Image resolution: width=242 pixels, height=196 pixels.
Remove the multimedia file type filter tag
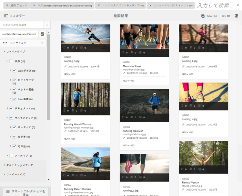tap(99, 5)
